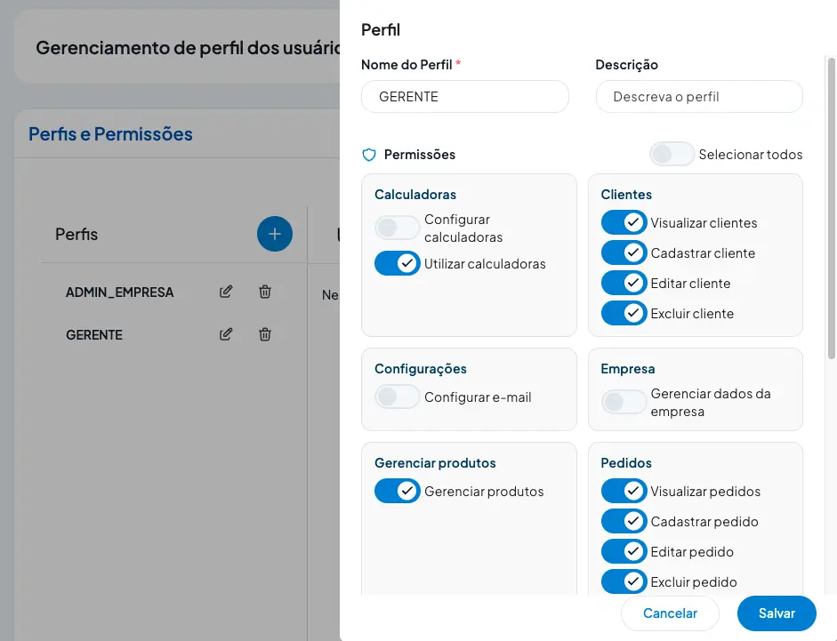Open the edit icon for GERENTE profile
Viewport: 837px width, 641px height.
229,334
